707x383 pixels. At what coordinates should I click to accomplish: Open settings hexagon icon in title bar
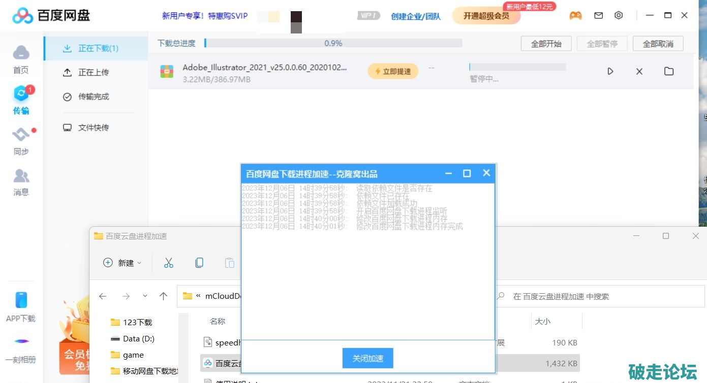point(619,16)
